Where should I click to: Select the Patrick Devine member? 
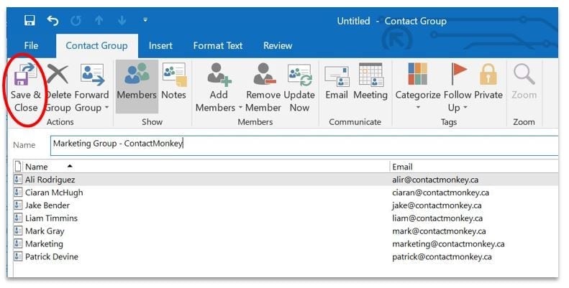(286, 256)
